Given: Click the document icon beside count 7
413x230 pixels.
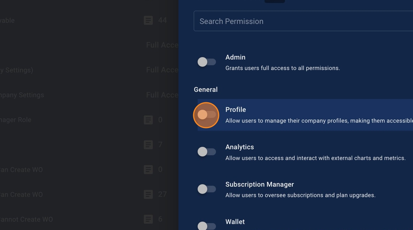Looking at the screenshot, I should (x=148, y=145).
